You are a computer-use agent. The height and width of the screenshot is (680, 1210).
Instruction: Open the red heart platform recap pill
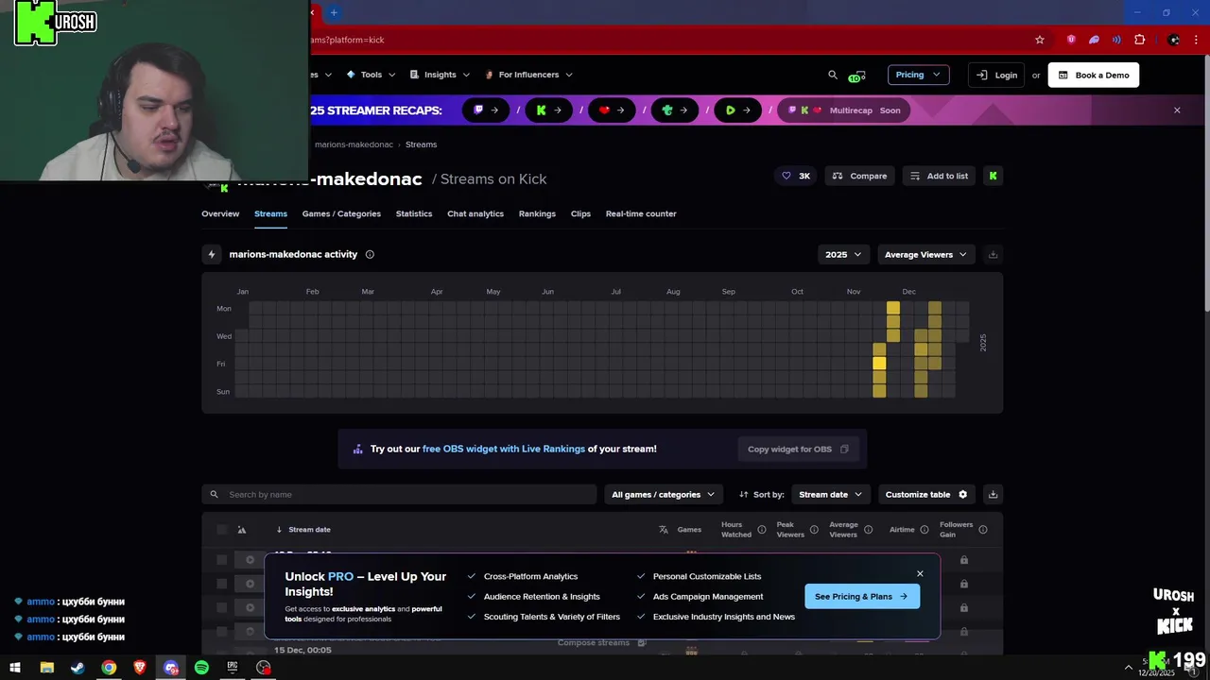coord(613,110)
